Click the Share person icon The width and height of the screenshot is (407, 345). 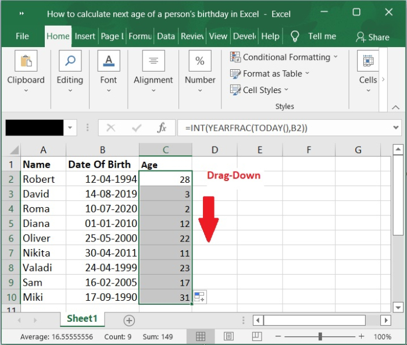(360, 37)
